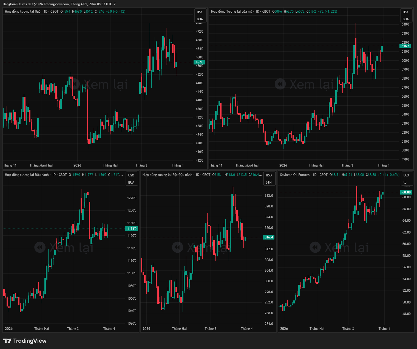Open the USD STN unit box on soybean meal chart
417x349 pixels.
pos(269,179)
